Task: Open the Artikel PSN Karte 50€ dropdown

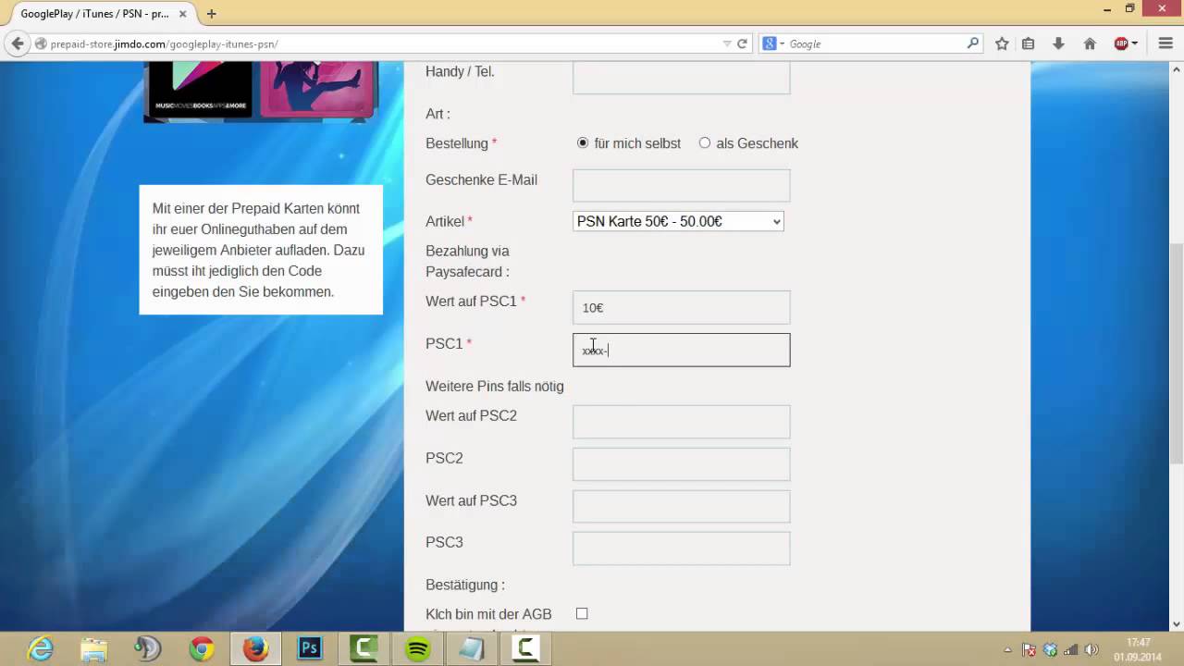Action: click(x=678, y=221)
